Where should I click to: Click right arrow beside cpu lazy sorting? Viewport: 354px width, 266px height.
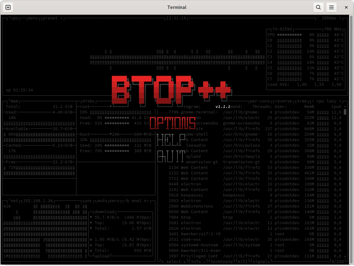(340, 101)
